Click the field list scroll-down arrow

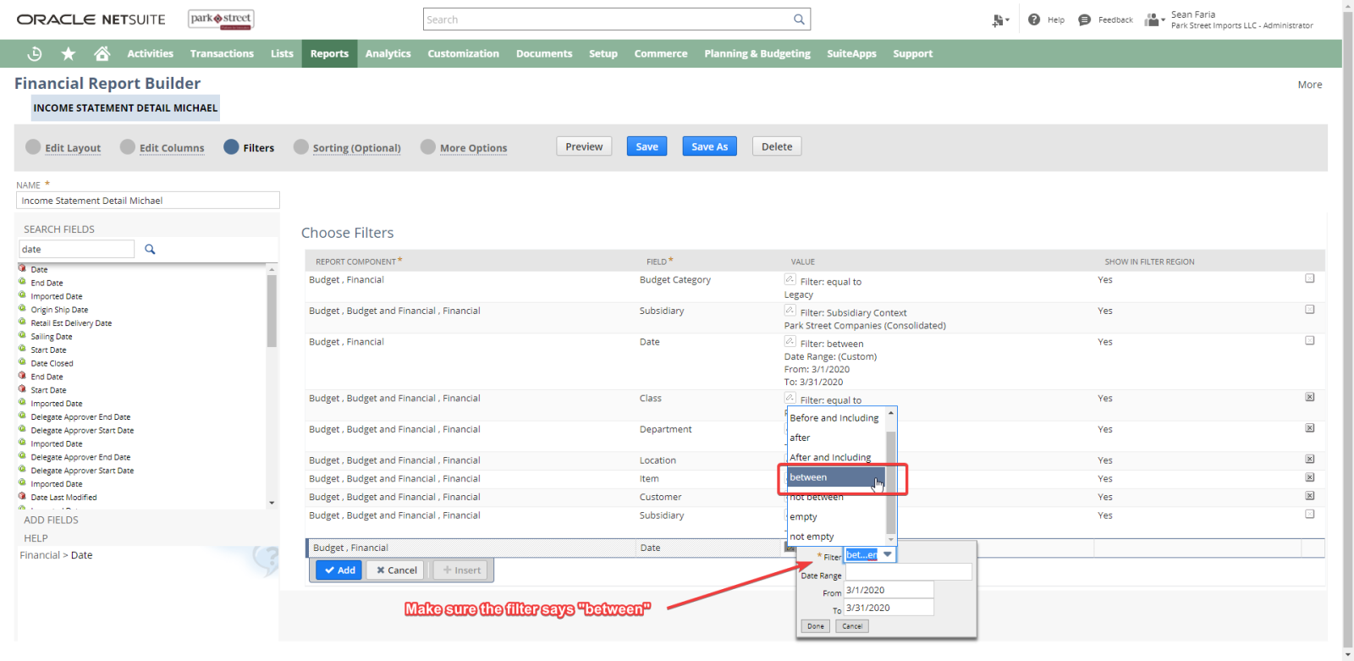coord(272,503)
